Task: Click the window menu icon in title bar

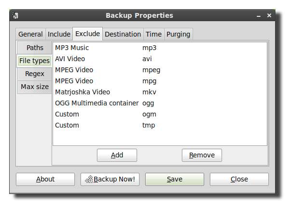Action: pos(16,16)
